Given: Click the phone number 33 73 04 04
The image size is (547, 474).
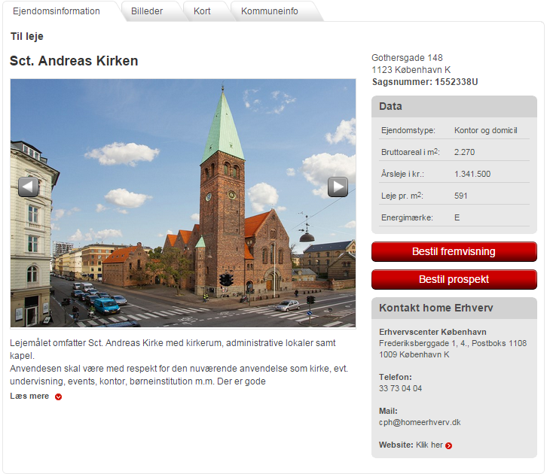Looking at the screenshot, I should 401,388.
